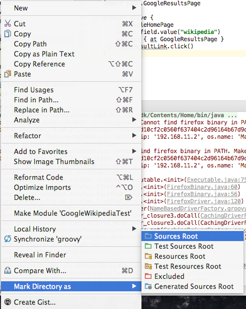
Task: Click the "wikipedia" string in the editor
Action: point(199,32)
